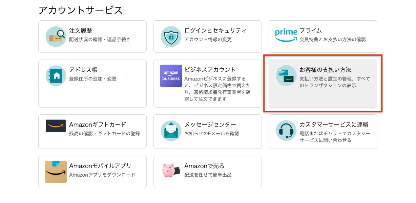Open メッセージセンター to view emails
This screenshot has height=203, width=416.
point(208,131)
